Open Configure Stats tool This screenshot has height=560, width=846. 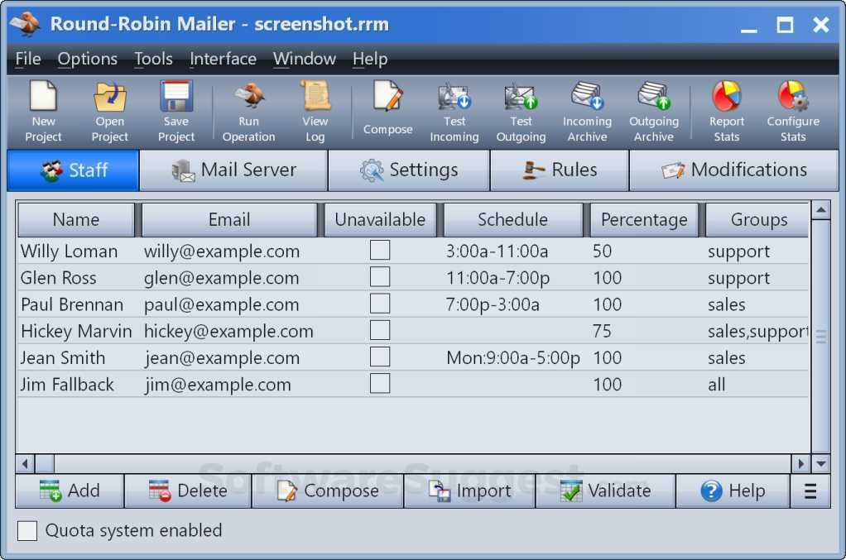792,112
